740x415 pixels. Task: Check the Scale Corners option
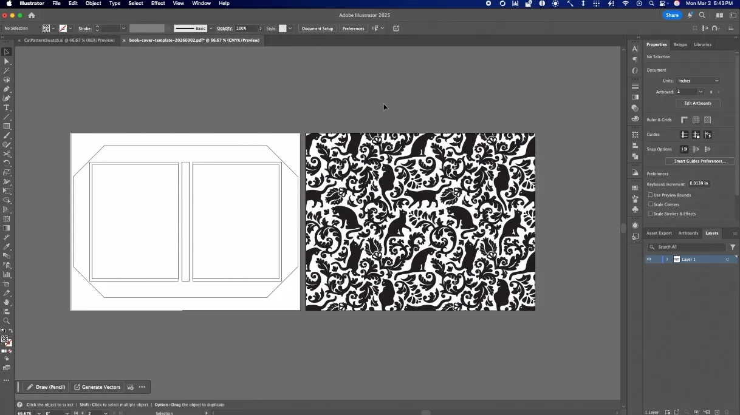[x=651, y=204]
